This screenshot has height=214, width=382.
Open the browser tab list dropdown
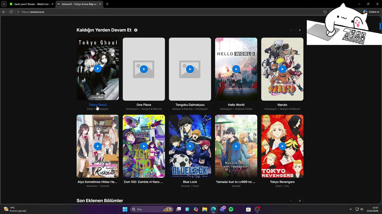(4, 4)
